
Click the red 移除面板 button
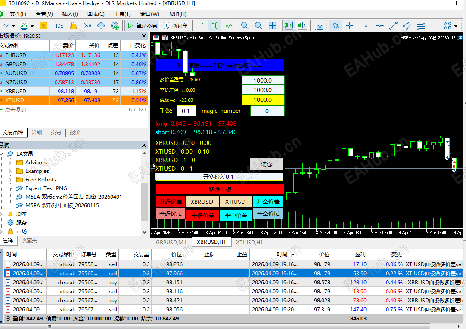[220, 189]
